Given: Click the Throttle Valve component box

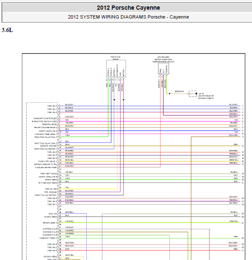Looking at the screenshot, I should pos(116,69).
